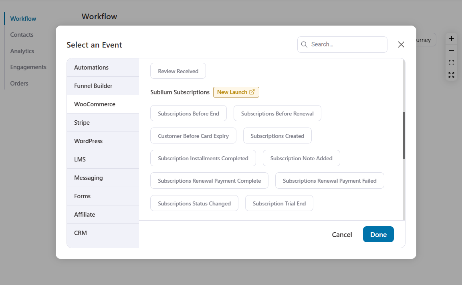Click the fullscreen expand arrows icon
The height and width of the screenshot is (285, 462).
(x=451, y=75)
